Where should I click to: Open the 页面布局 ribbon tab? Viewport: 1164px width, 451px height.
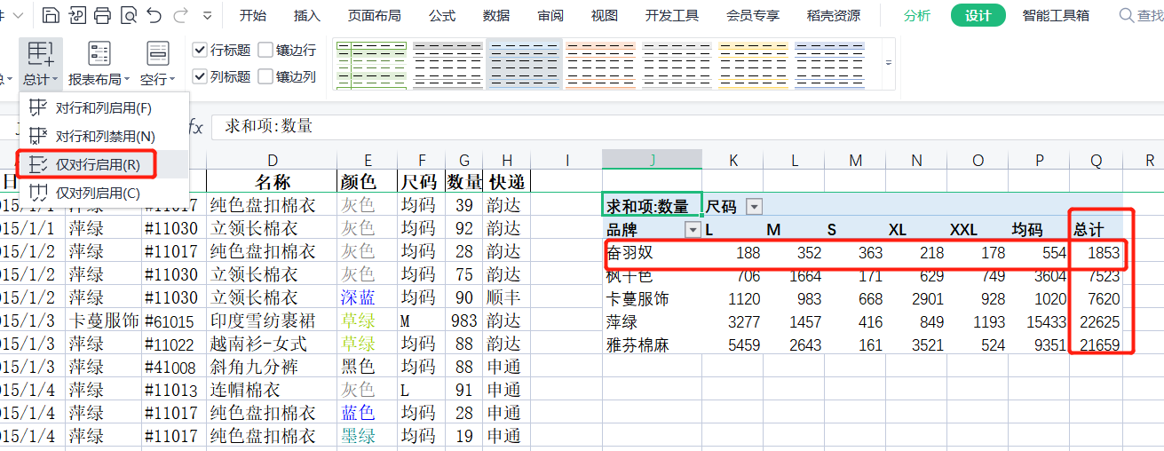click(x=374, y=16)
